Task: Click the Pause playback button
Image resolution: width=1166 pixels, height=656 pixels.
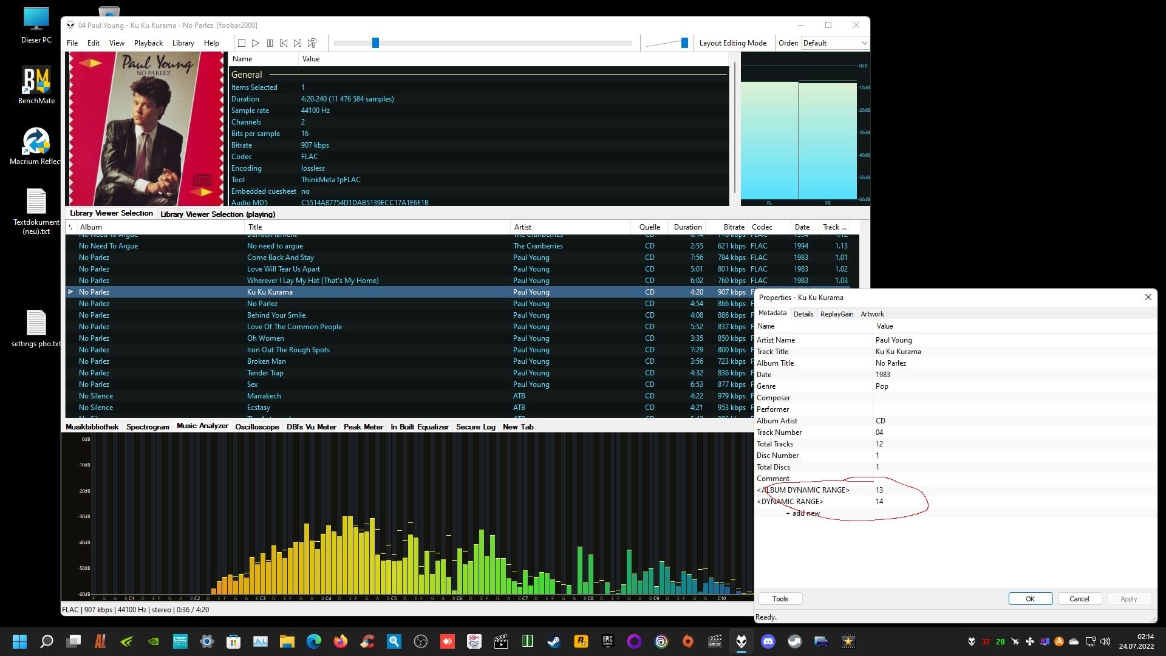Action: point(270,43)
